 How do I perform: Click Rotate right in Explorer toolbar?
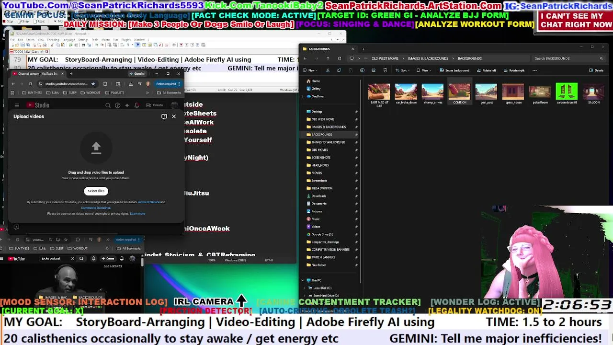[514, 70]
